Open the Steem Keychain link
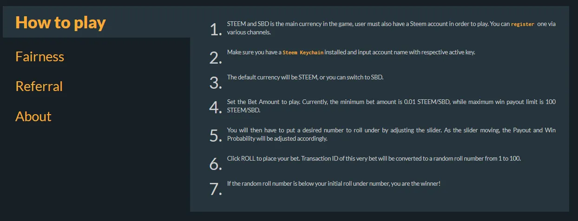Screen dimensions: 578x221 303,52
